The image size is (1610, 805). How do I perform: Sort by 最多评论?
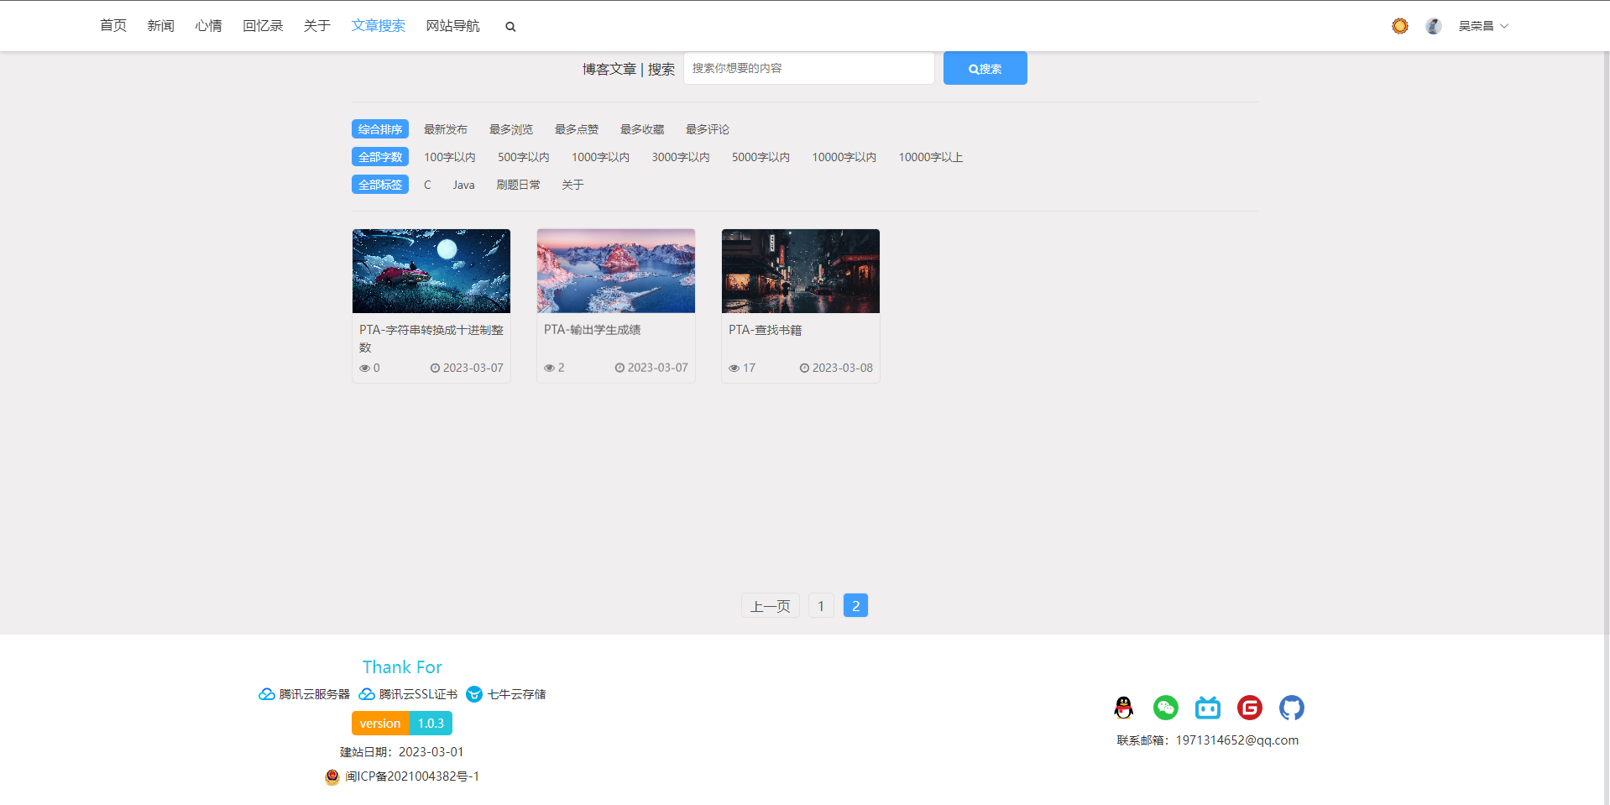coord(708,129)
